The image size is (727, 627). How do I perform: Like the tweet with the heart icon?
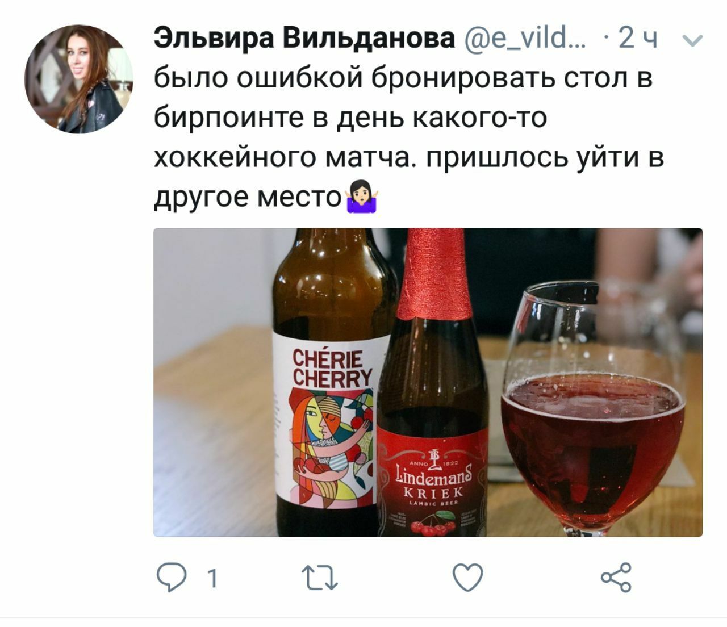tap(467, 578)
